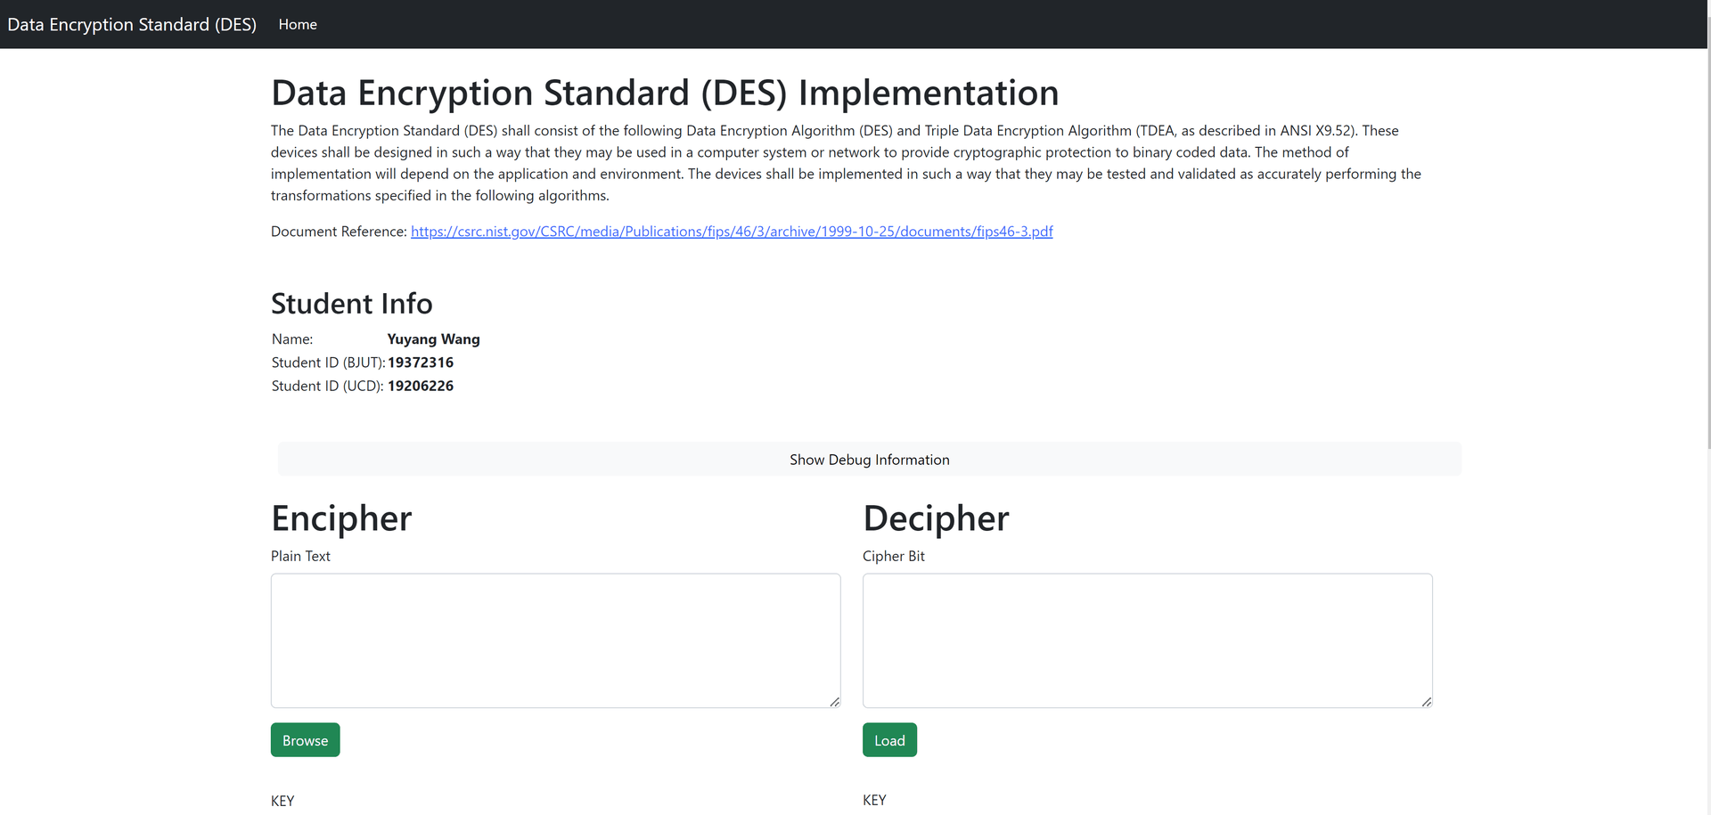Focus the Cipher Bit input area
This screenshot has width=1711, height=815.
[x=1147, y=640]
